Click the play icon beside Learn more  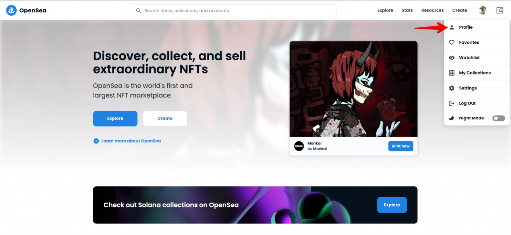pos(96,141)
